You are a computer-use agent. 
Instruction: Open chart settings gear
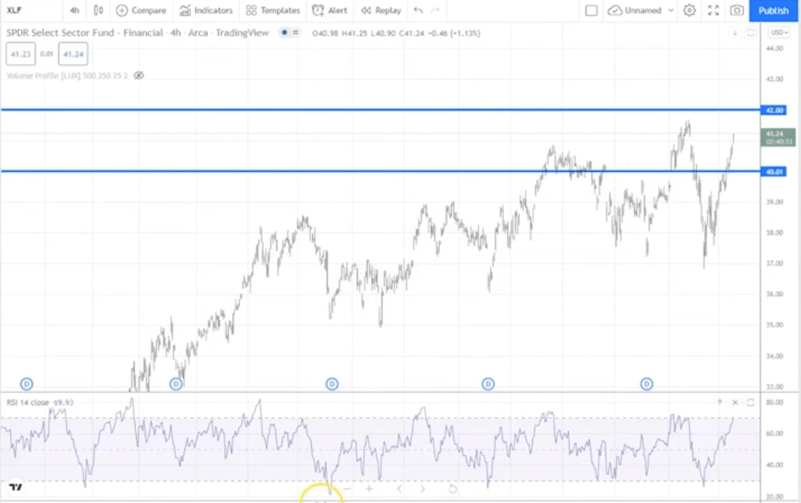coord(690,10)
